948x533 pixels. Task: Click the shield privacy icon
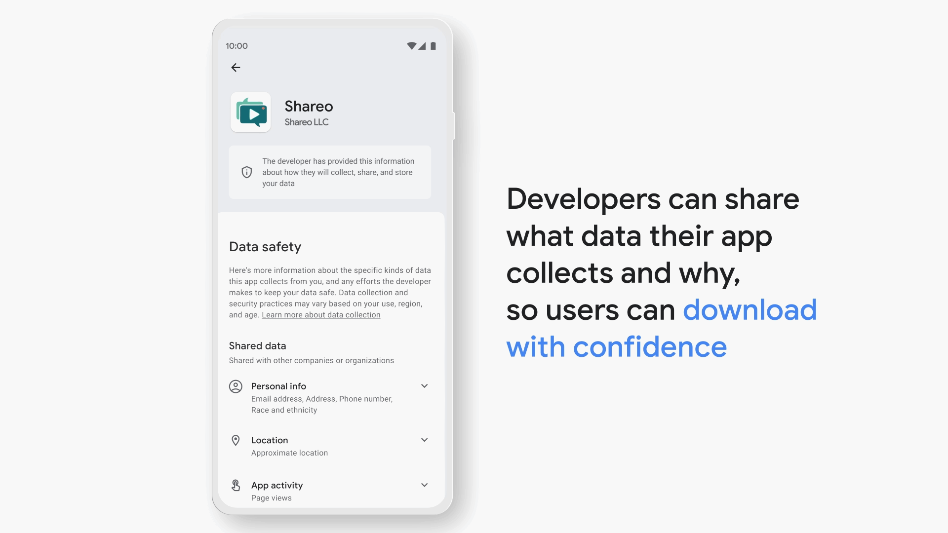[x=246, y=172]
